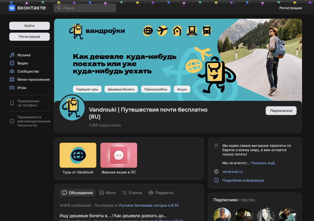Click Применяются рекомендательные технологии text
314x221 pixels.
coord(34,121)
